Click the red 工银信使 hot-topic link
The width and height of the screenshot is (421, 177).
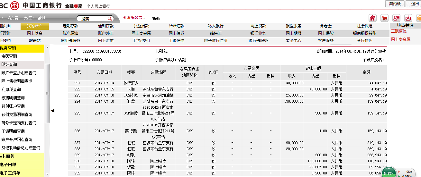click(399, 31)
